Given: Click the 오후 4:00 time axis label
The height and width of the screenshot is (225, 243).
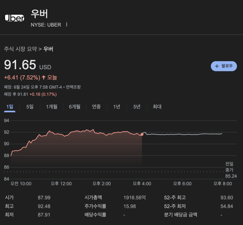Looking at the screenshot, I should [x=142, y=184].
